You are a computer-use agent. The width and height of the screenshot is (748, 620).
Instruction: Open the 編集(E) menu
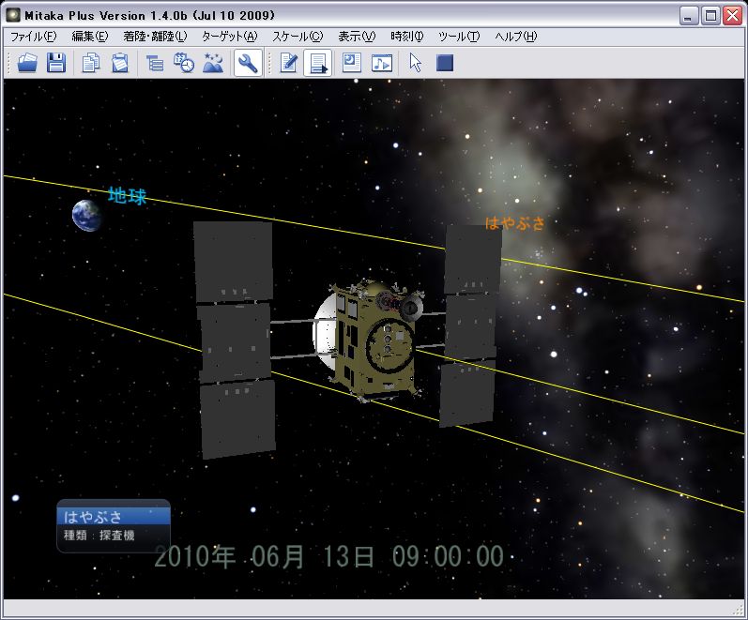coord(90,37)
